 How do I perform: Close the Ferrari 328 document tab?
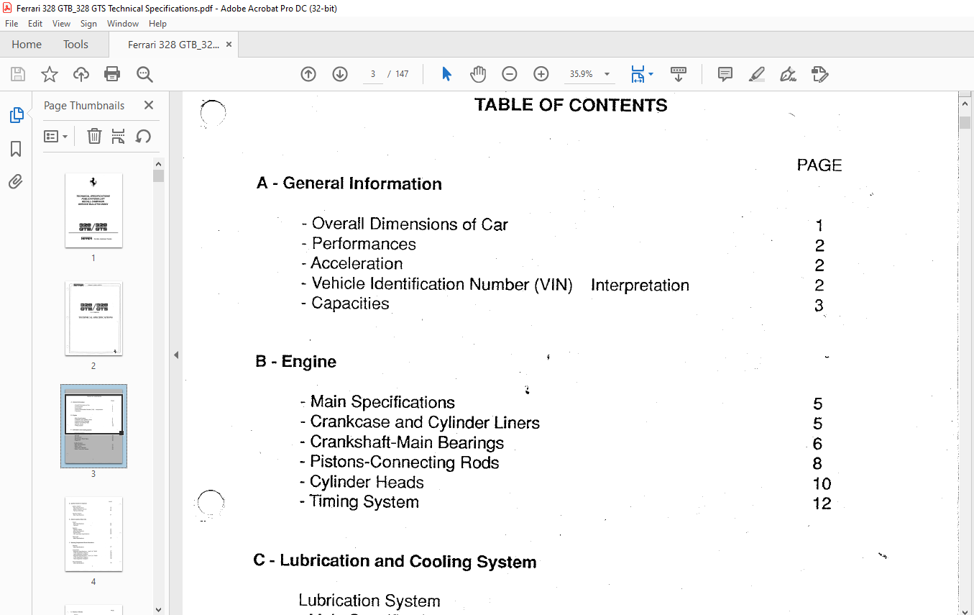click(x=229, y=44)
